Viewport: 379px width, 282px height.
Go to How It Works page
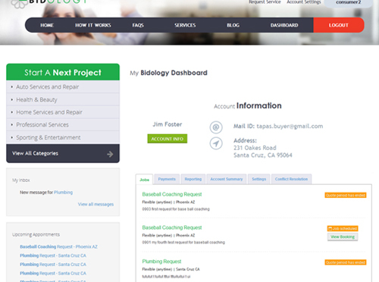93,25
